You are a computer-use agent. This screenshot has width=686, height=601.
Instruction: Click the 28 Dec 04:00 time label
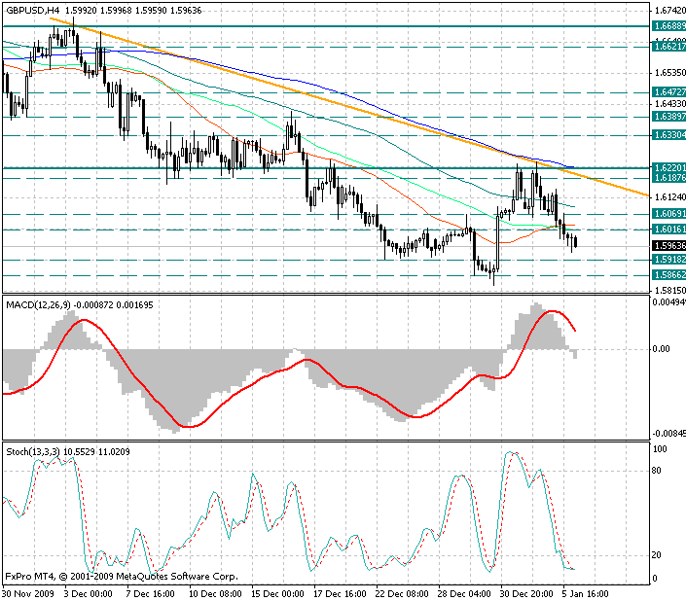464,594
